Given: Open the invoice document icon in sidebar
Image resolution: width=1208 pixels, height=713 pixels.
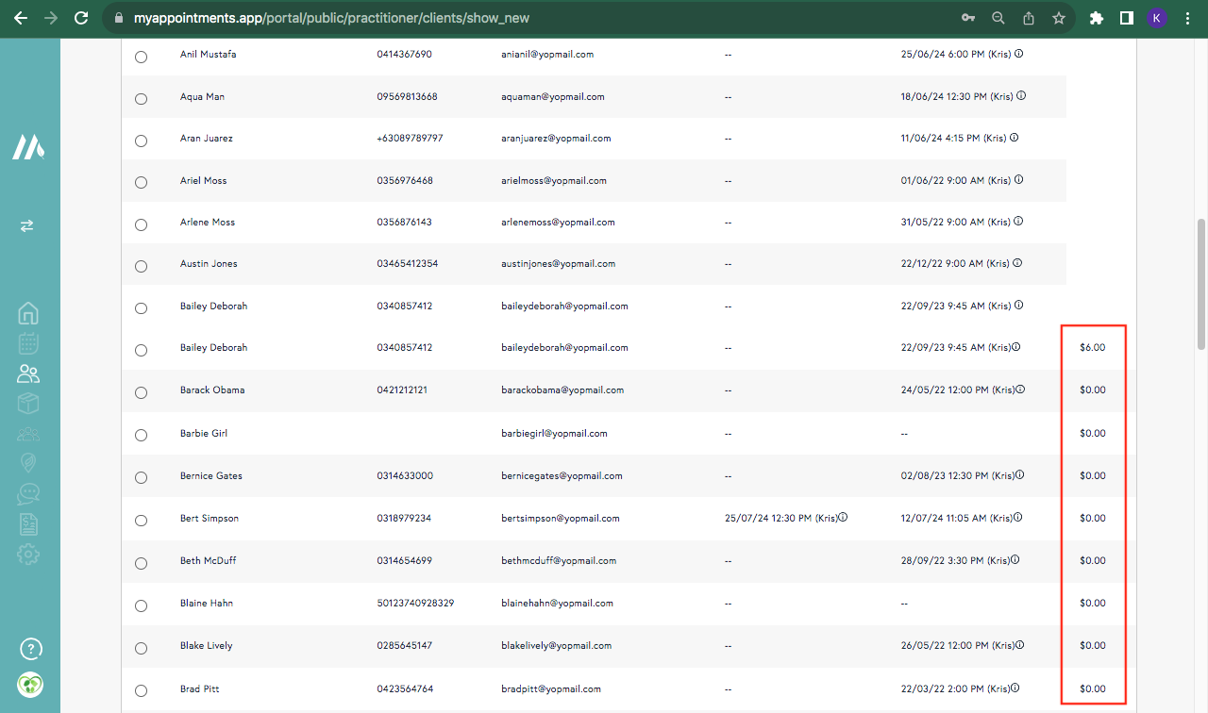Looking at the screenshot, I should click(28, 523).
